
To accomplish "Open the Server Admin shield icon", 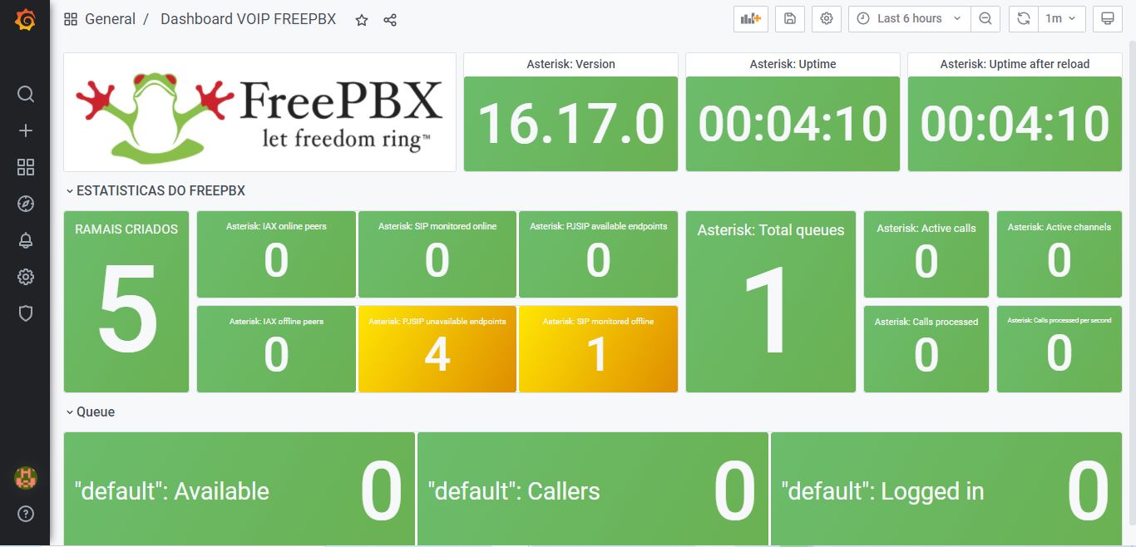I will [26, 313].
